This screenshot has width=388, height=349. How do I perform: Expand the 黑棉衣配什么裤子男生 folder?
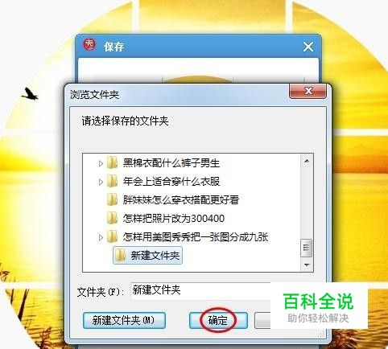[101, 163]
